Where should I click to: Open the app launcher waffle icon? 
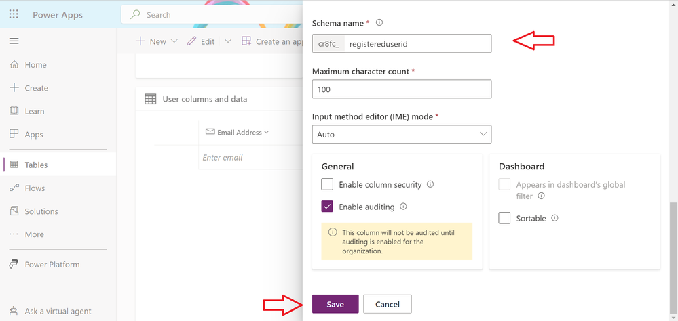(14, 14)
